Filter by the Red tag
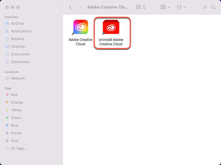This screenshot has height=165, width=221. (x=14, y=95)
